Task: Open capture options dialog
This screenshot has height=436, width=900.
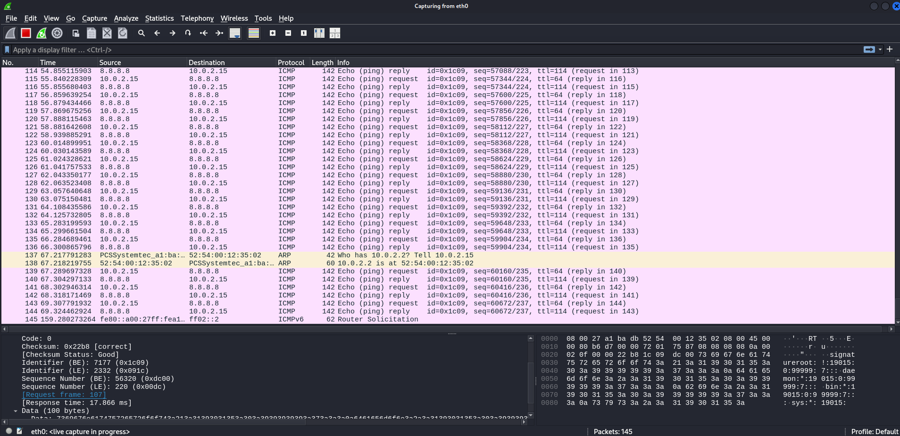Action: click(x=57, y=33)
